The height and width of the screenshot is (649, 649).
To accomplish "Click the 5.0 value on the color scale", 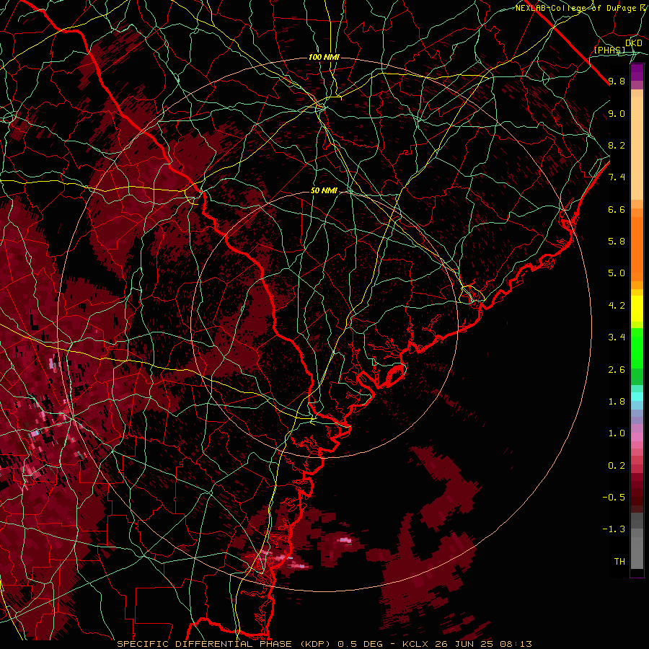I will (617, 273).
